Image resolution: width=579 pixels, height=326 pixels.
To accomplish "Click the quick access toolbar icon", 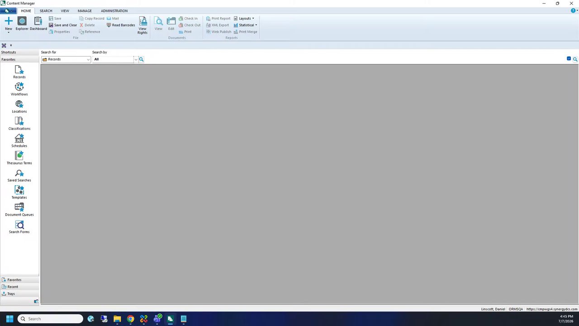I will click(4, 45).
